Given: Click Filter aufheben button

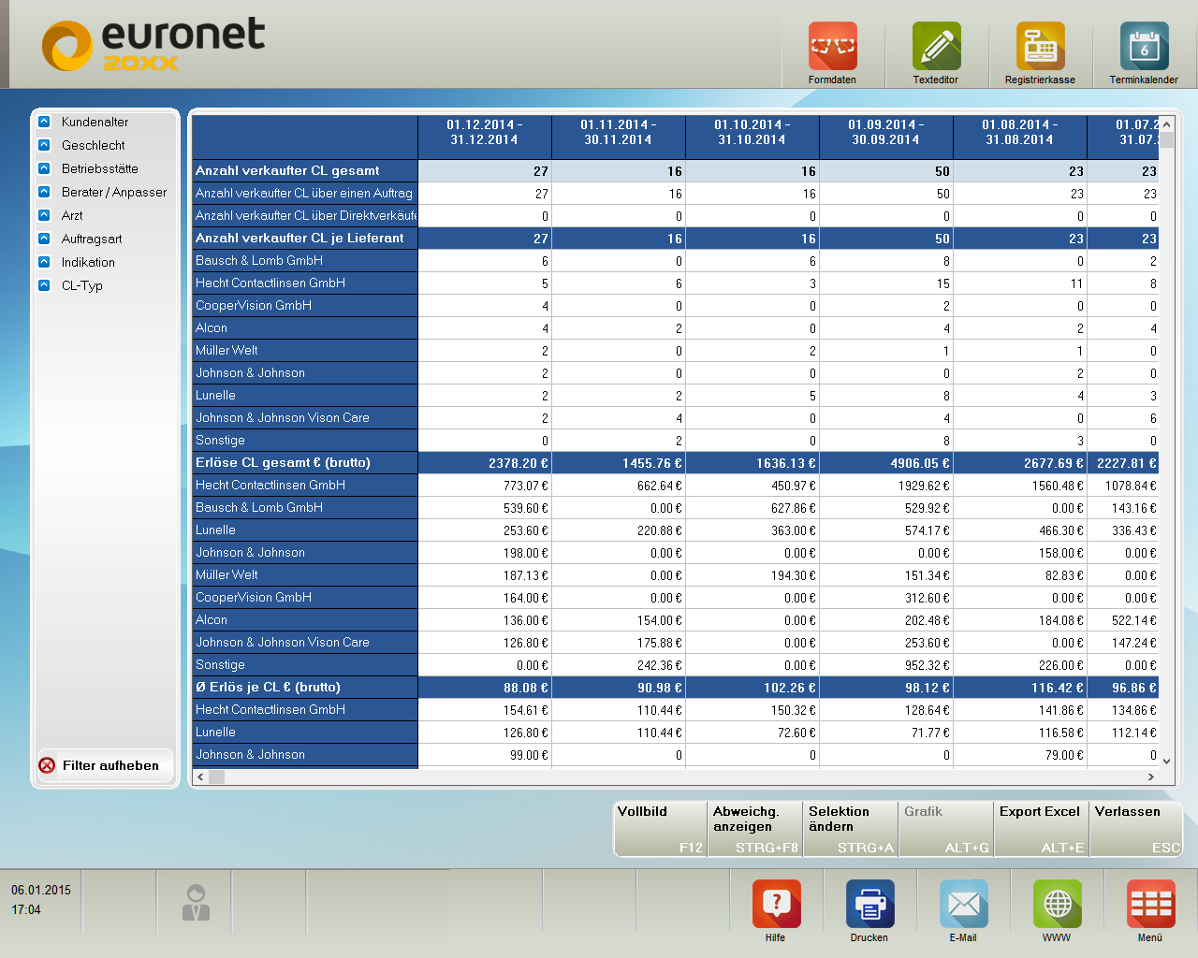Looking at the screenshot, I should 105,765.
